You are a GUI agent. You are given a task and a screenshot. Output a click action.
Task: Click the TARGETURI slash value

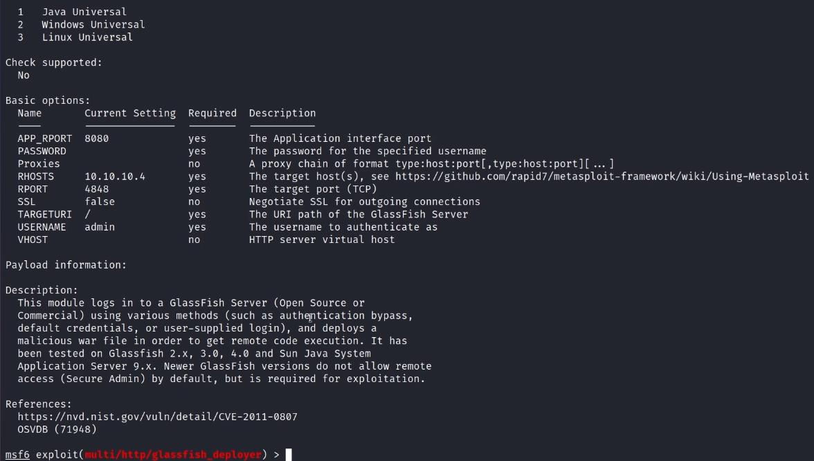coord(88,215)
